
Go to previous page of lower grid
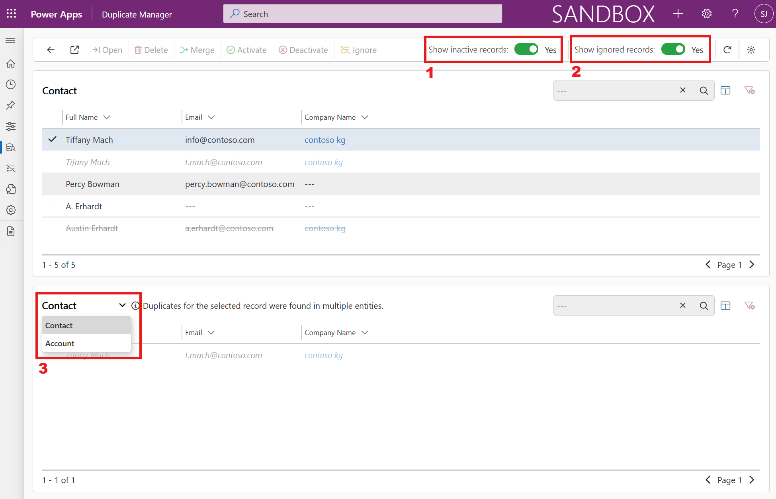pyautogui.click(x=708, y=480)
